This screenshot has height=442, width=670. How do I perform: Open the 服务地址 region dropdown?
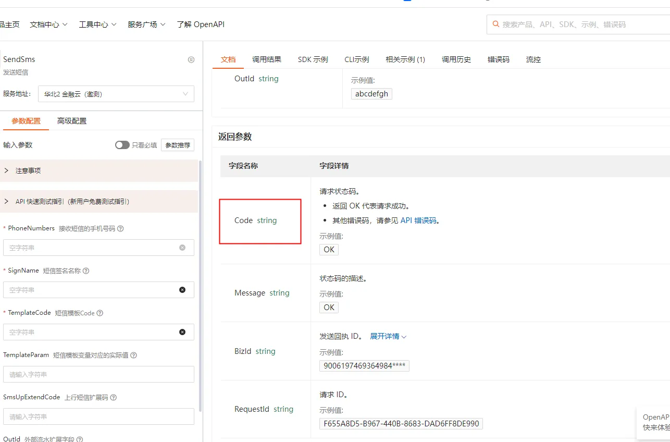pyautogui.click(x=116, y=94)
